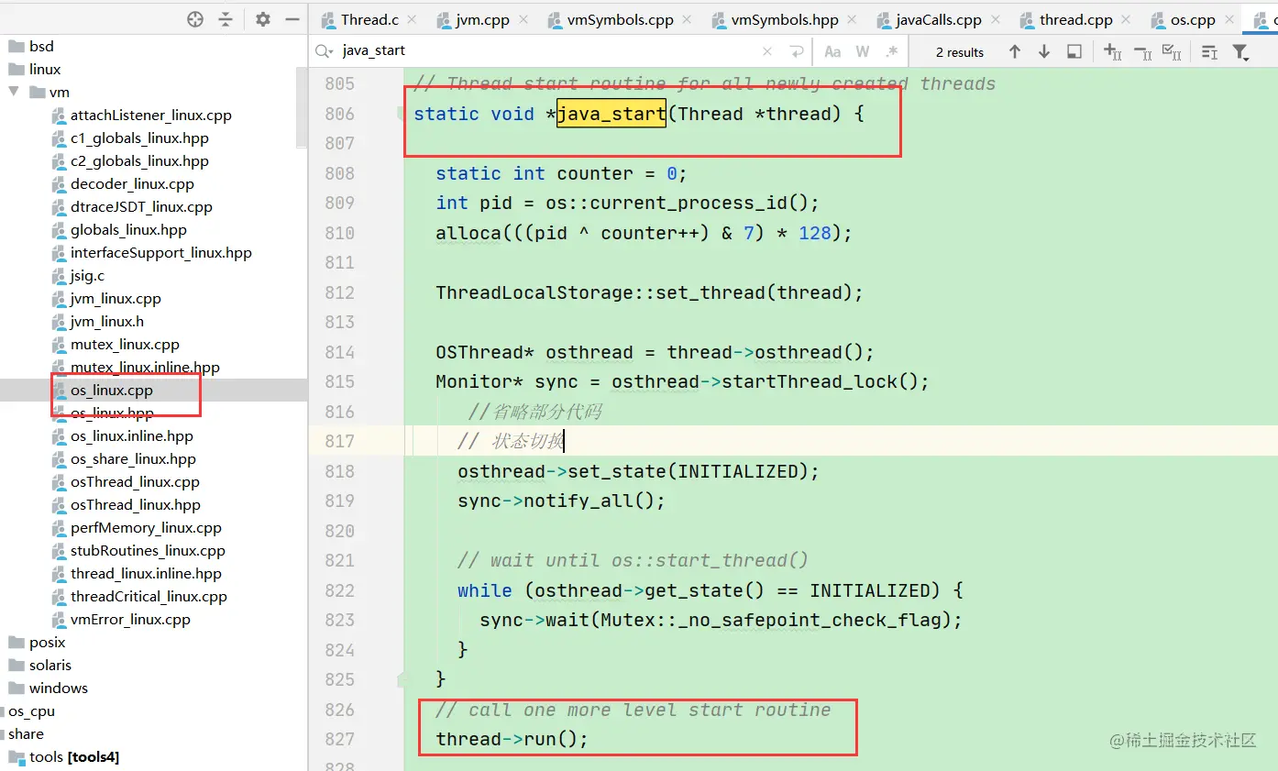
Task: Fold the java_start function at line 806
Action: (x=400, y=114)
